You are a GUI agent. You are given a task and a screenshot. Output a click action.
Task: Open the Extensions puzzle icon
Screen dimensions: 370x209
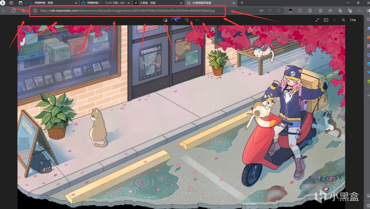pyautogui.click(x=310, y=10)
